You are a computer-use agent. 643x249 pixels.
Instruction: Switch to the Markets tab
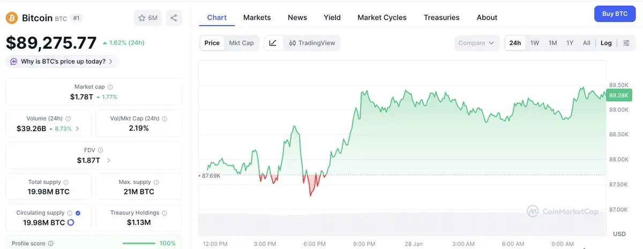[x=257, y=17]
